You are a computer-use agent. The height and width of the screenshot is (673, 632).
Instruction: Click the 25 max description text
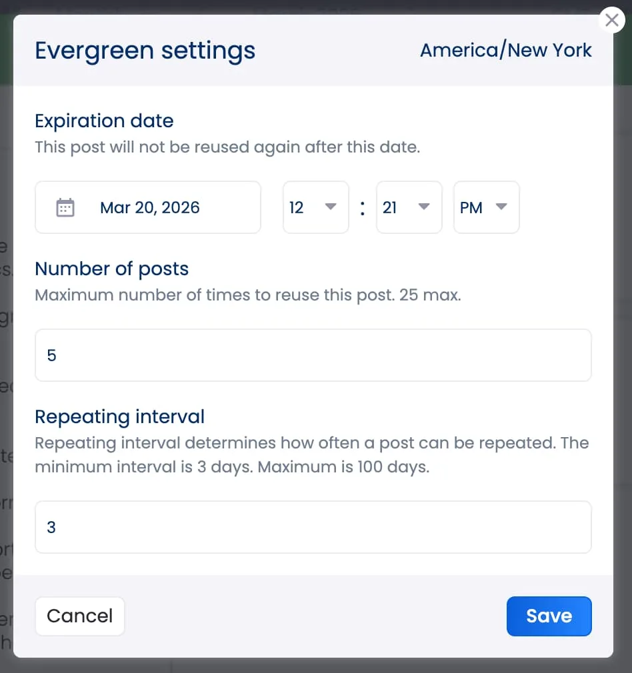247,295
